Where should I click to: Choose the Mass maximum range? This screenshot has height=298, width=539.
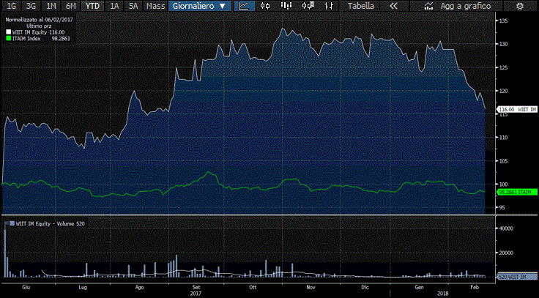click(x=155, y=6)
